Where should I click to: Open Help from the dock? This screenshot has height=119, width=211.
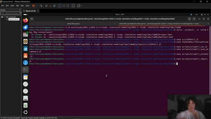pyautogui.click(x=25, y=62)
